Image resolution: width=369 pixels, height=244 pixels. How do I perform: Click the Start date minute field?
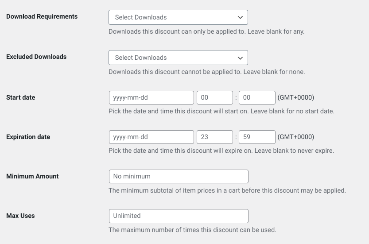257,97
